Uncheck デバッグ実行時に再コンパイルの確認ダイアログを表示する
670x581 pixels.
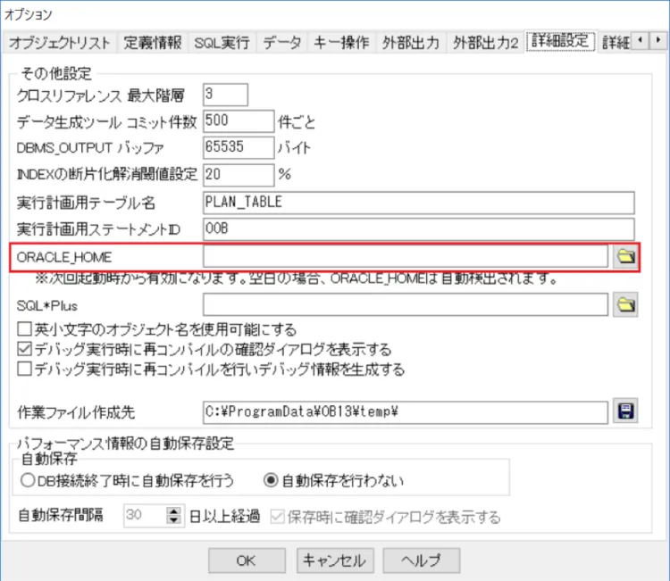click(x=24, y=349)
